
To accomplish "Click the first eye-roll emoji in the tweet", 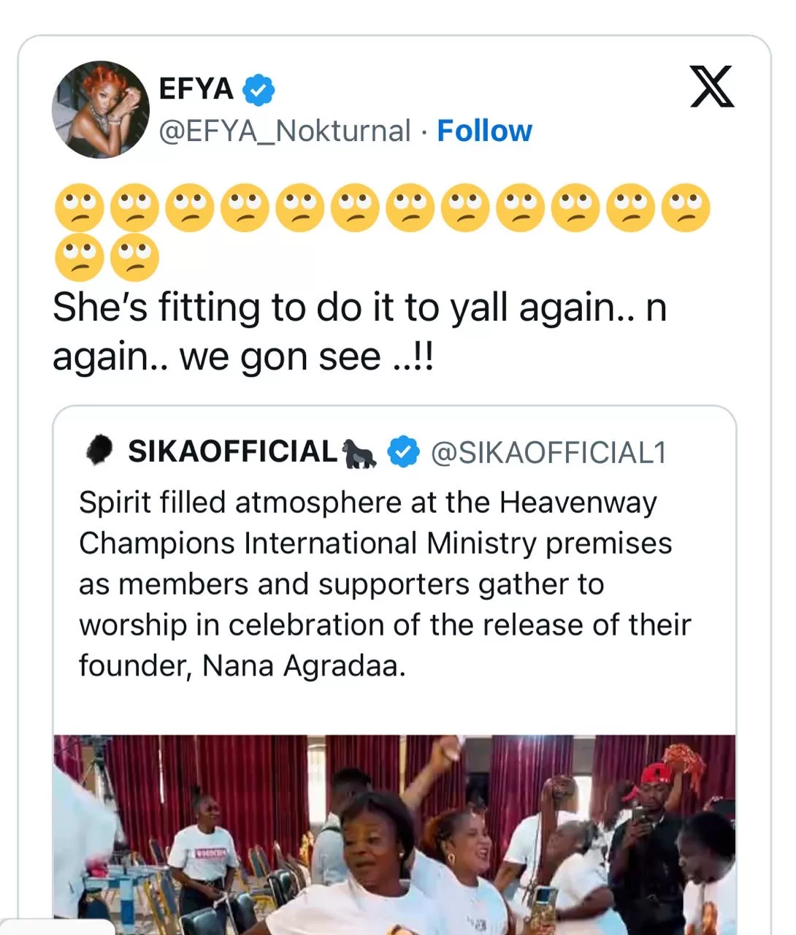I will [79, 208].
